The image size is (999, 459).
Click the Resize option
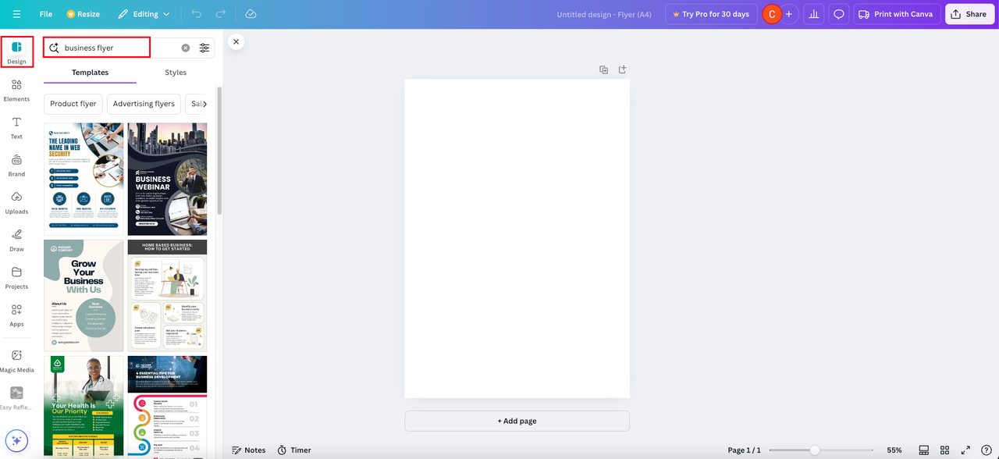tap(83, 14)
